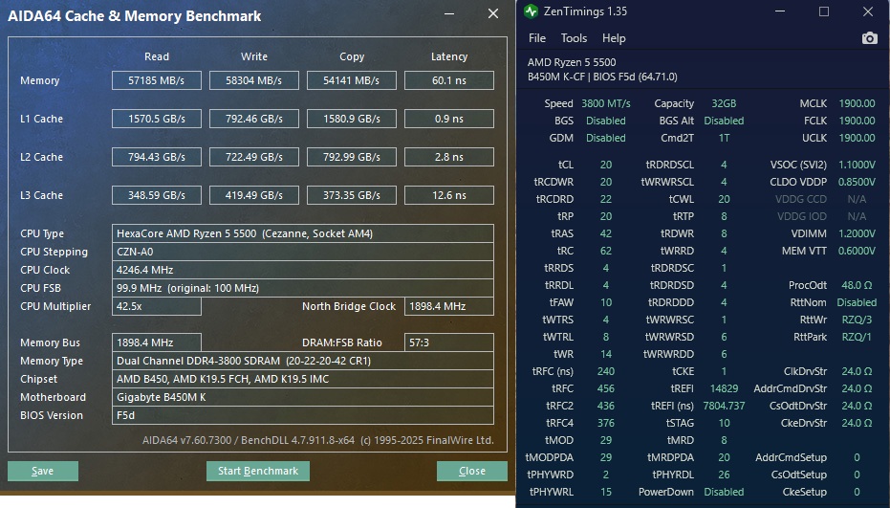Viewport: 890px width, 508px height.
Task: Select the Memory Latency value 60.1 ns
Action: pos(449,80)
